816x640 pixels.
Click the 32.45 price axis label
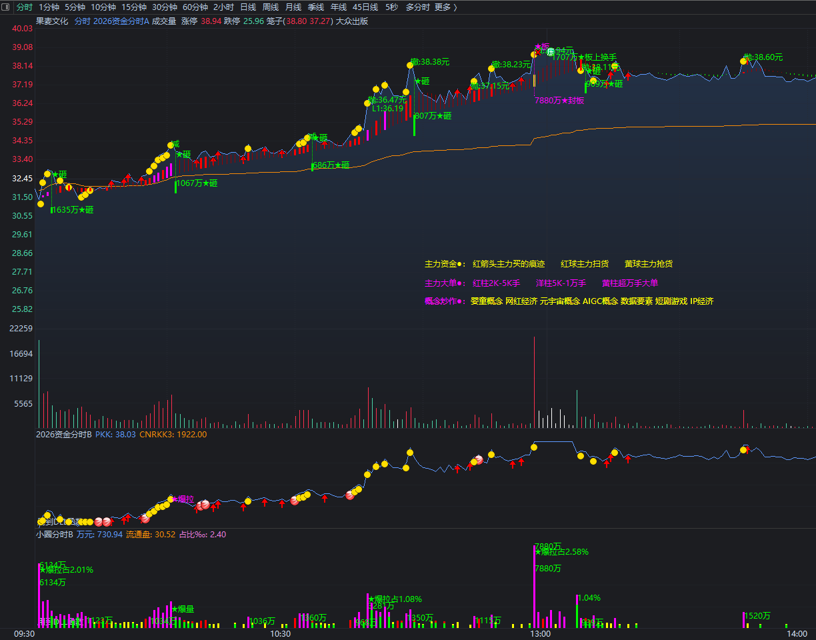tap(23, 179)
